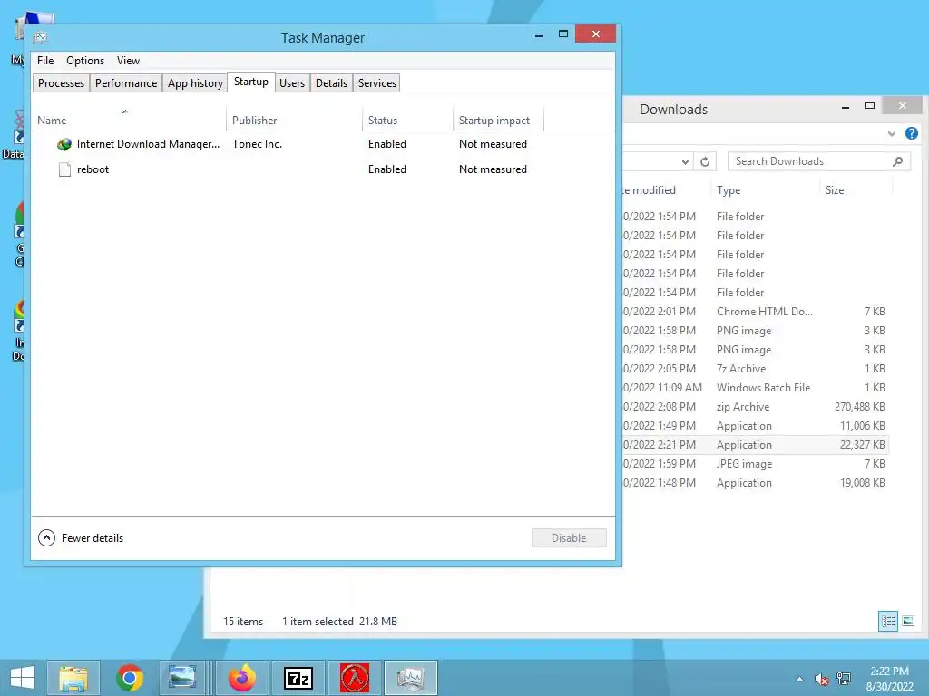Open File Explorer from the taskbar
Screen dimensions: 929x696
coord(73,678)
